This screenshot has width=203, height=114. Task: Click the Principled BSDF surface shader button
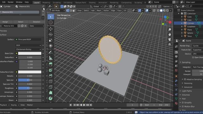coord(28,39)
